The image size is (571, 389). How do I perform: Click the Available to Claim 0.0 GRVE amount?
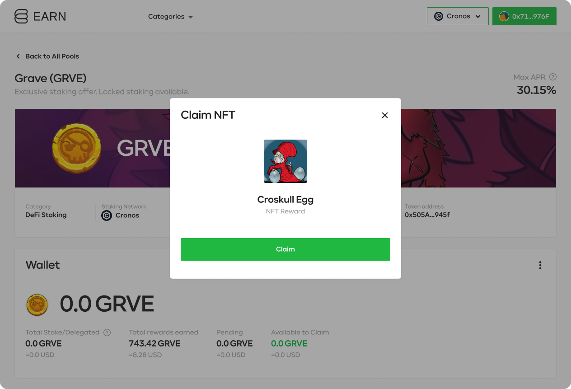pyautogui.click(x=289, y=343)
